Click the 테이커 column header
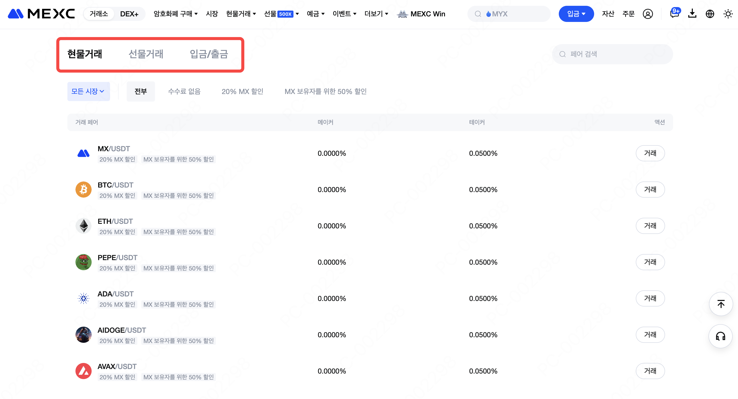The image size is (738, 399). [x=477, y=122]
